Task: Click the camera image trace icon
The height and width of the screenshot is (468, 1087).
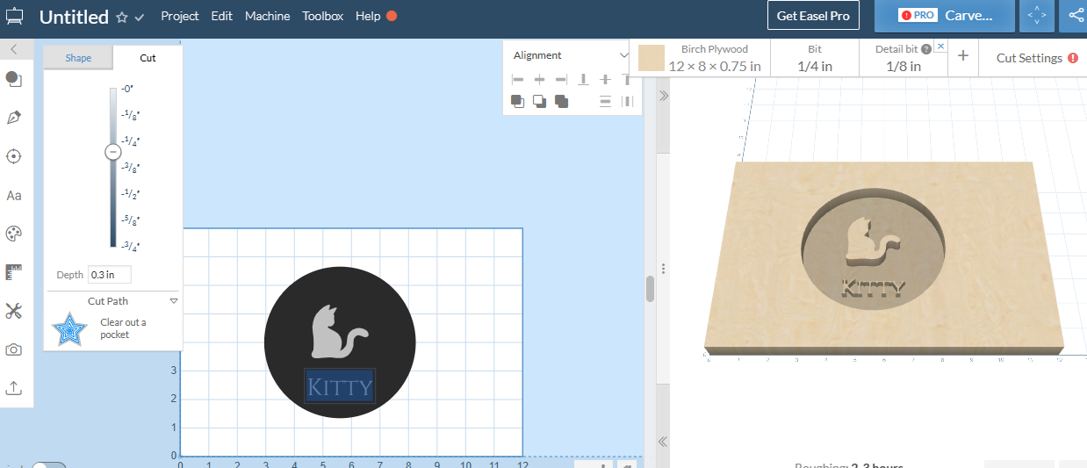Action: click(x=13, y=349)
